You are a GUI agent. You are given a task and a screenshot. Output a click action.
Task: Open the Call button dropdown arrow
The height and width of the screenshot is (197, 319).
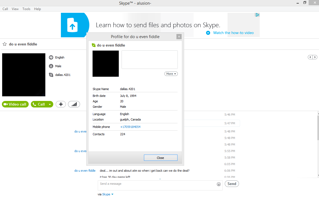tap(50, 104)
